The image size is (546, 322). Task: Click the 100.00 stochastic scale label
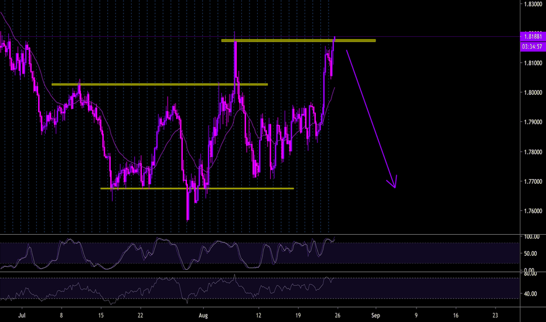(x=532, y=237)
